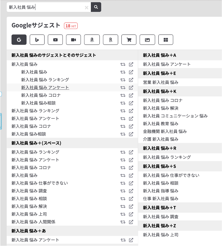The height and width of the screenshot is (246, 222).
Task: Click the underlined 新入社員 悩み アンケート link
Action: (x=45, y=88)
